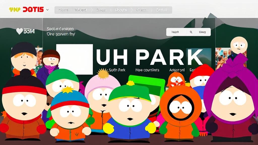Select the fifth navigation tab
Screen dimensions: 258x145
pos(141,10)
